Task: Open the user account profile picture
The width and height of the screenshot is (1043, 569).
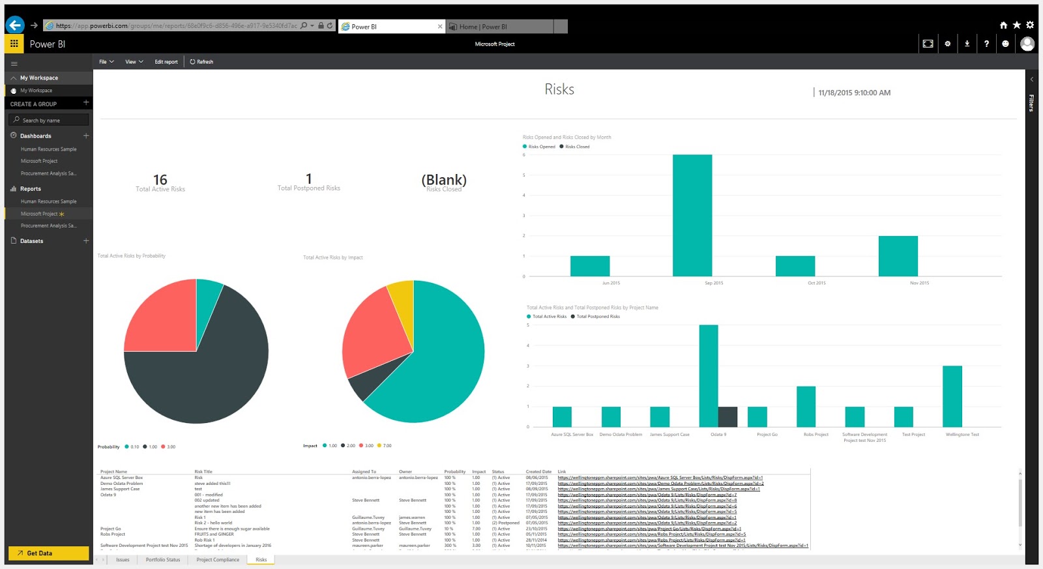Action: point(1027,44)
